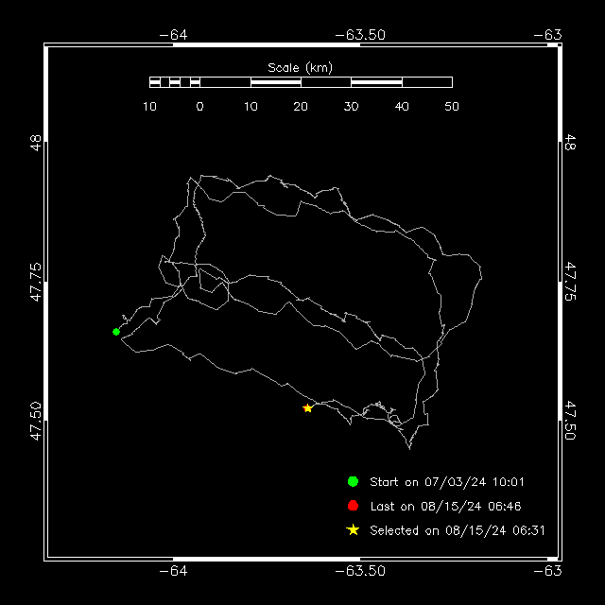
Task: Click the bottom axis longitude label '-63'
Action: (x=547, y=571)
